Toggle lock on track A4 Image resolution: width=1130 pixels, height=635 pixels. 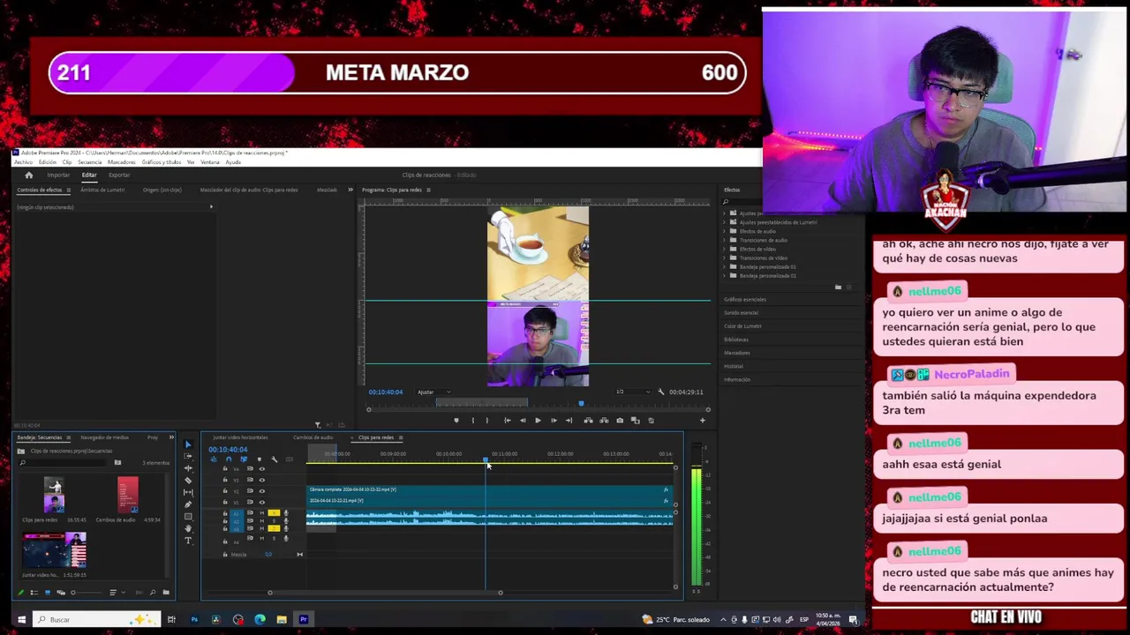point(225,542)
